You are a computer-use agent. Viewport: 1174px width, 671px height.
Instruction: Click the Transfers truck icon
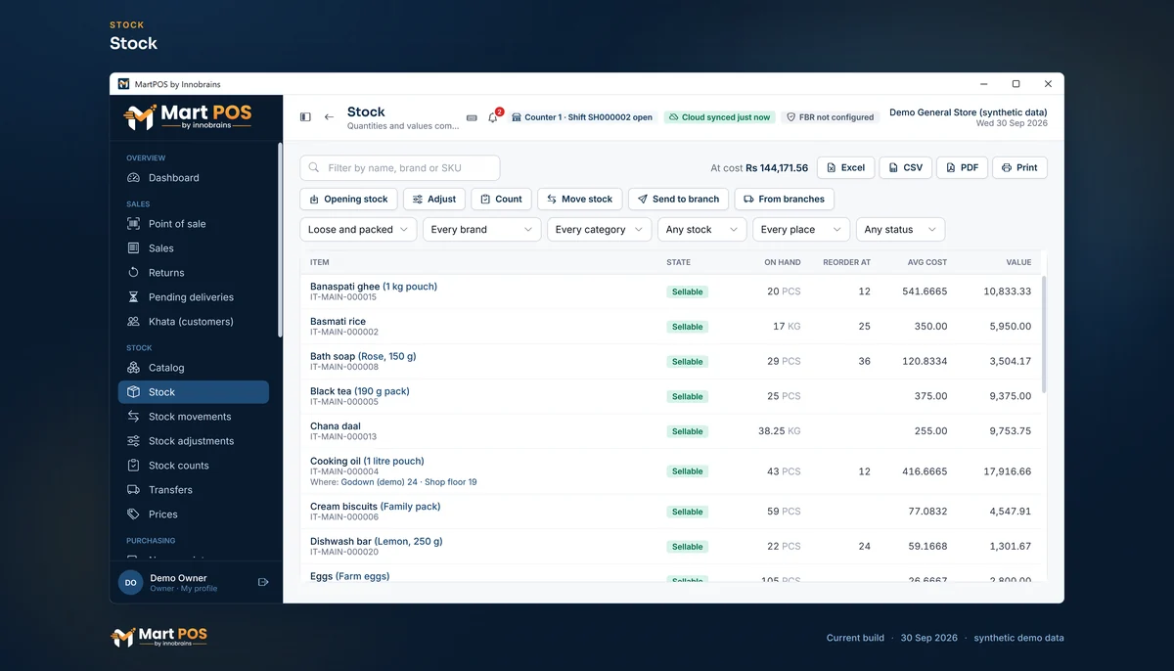click(x=134, y=490)
